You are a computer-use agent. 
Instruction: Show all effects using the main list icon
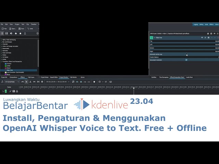pyautogui.click(x=2, y=33)
